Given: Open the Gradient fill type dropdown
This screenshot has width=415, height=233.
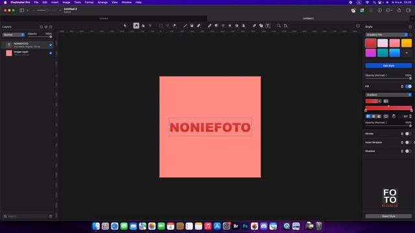Looking at the screenshot, I should tap(388, 94).
